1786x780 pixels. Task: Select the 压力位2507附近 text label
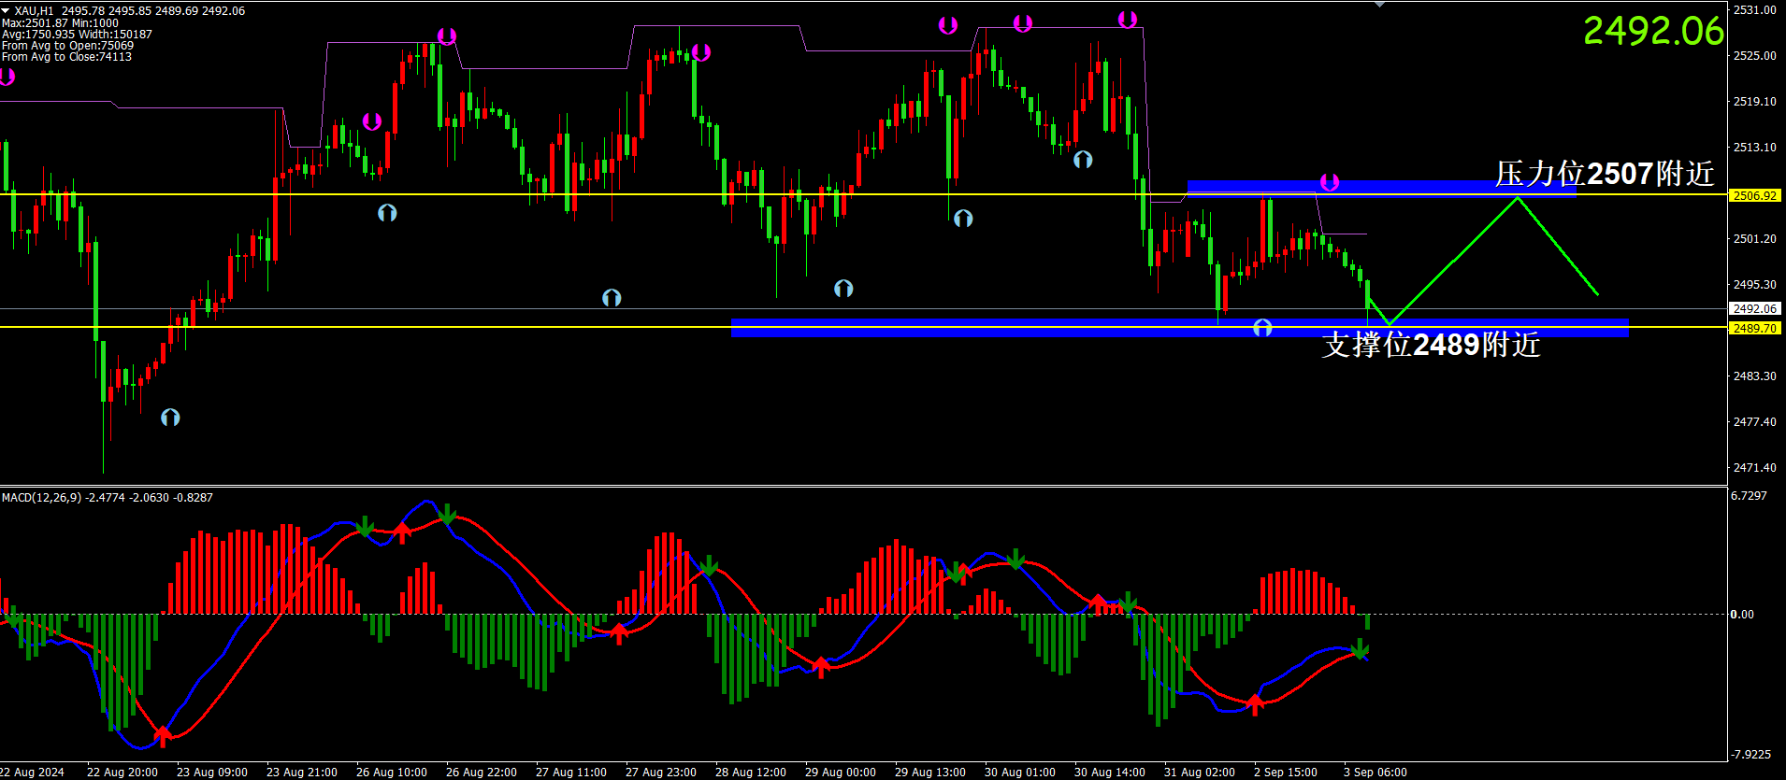click(x=1605, y=173)
